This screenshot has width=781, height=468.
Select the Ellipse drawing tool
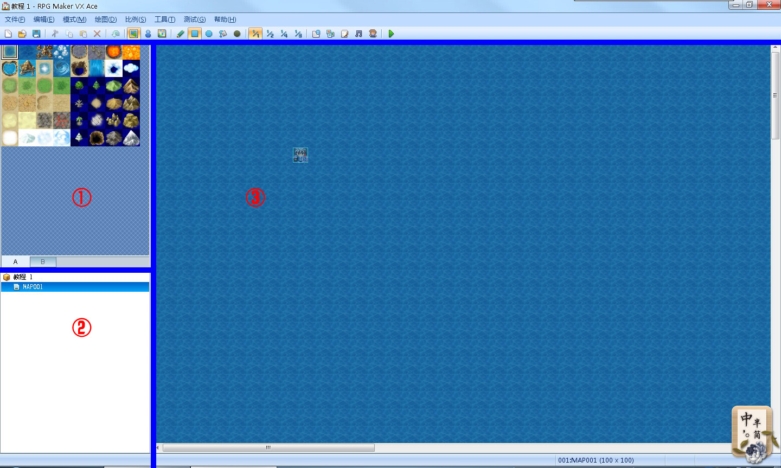click(209, 34)
